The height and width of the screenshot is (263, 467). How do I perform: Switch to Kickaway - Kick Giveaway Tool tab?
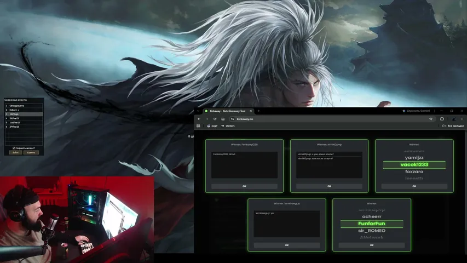pos(228,111)
